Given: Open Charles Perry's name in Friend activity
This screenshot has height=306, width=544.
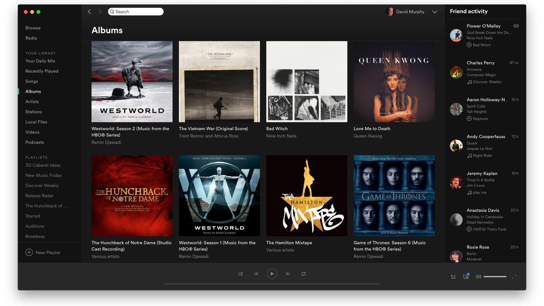Looking at the screenshot, I should (x=481, y=63).
